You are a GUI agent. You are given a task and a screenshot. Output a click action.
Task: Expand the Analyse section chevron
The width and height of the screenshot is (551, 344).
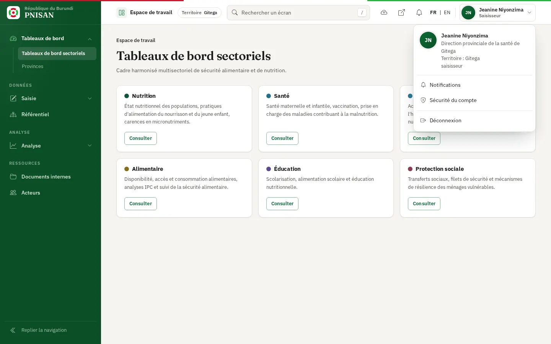pos(90,146)
